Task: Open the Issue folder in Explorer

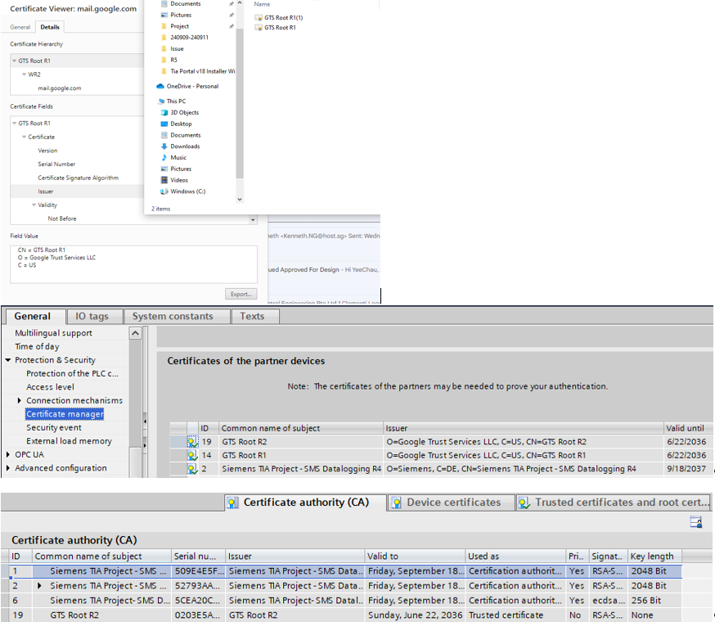Action: click(x=177, y=48)
